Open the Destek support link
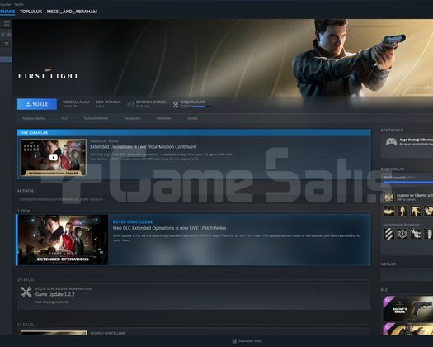This screenshot has width=433, height=347. click(x=192, y=118)
